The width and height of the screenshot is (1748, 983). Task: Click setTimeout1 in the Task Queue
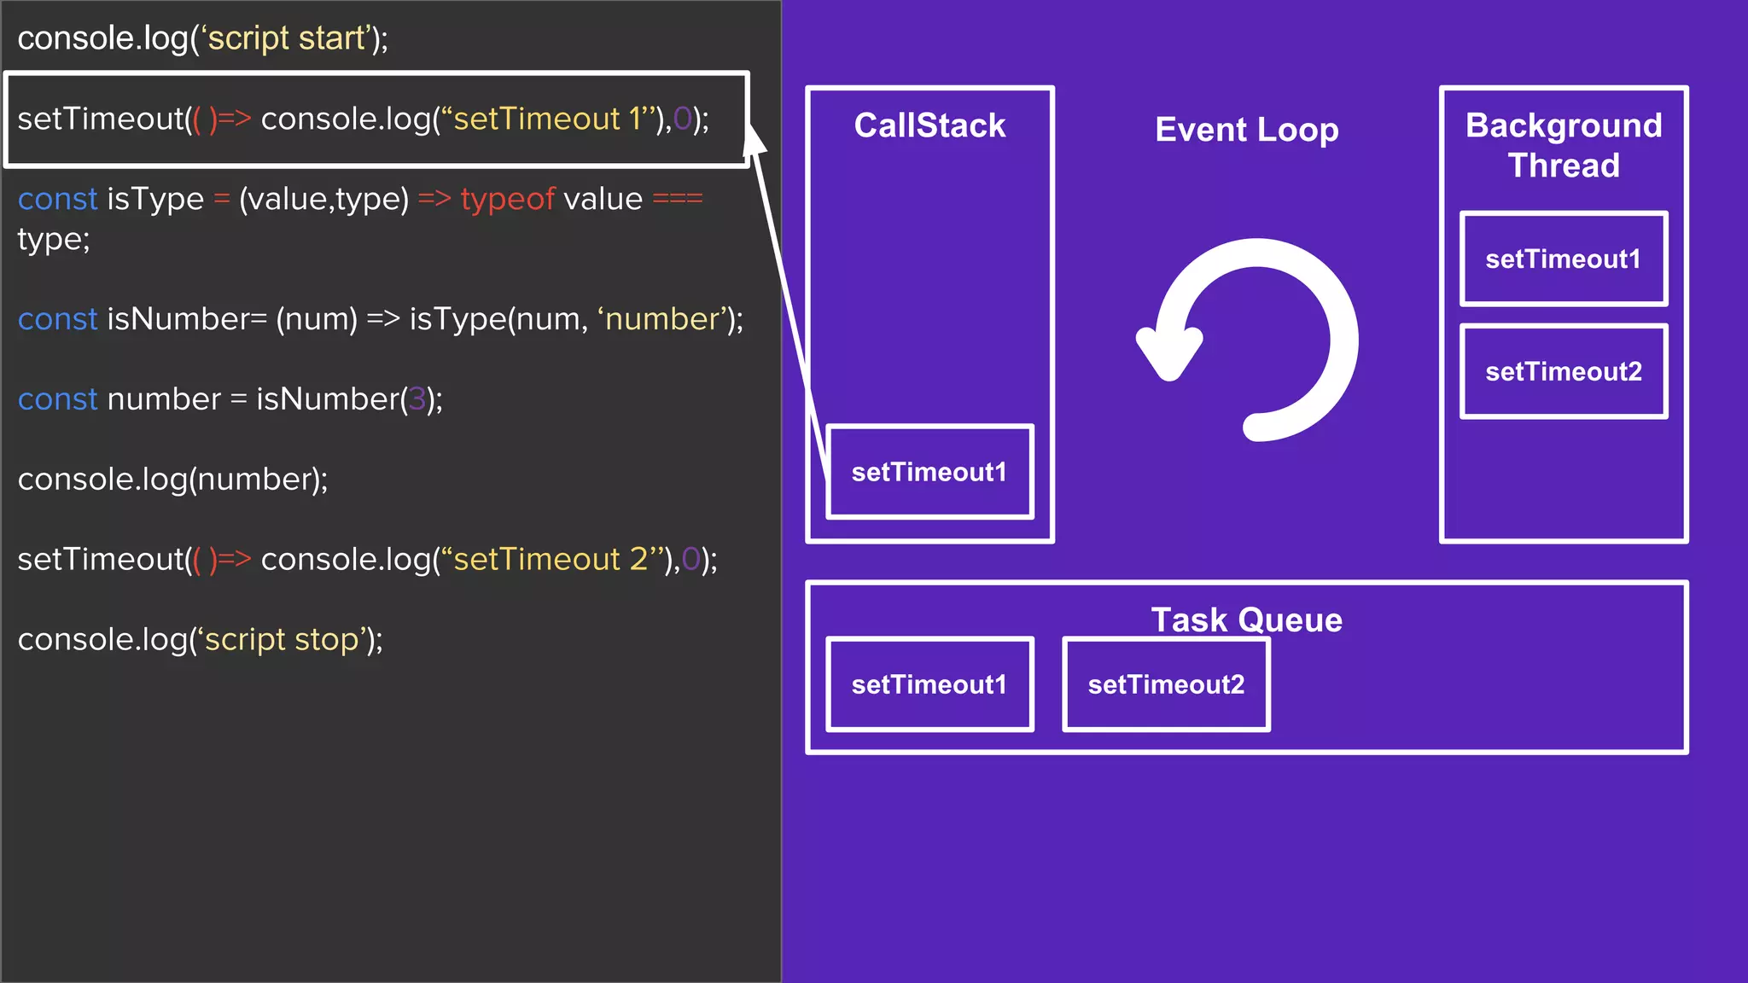pos(929,684)
